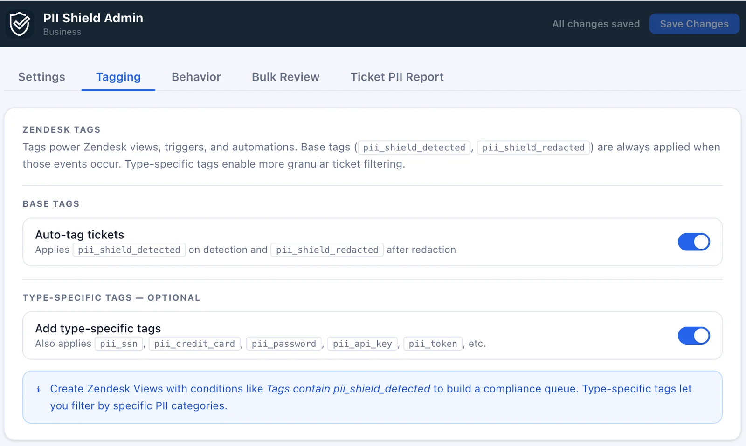Click pii_shield_redacted chip in Zendesk Tags description

(x=533, y=148)
